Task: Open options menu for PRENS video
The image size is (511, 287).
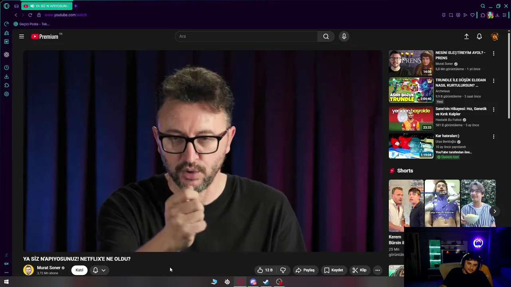Action: 493,53
